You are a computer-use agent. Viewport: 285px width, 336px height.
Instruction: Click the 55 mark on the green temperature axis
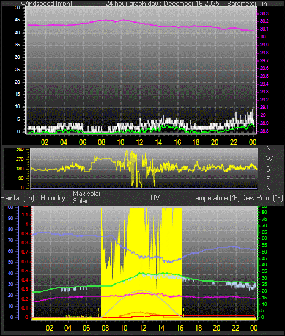point(264,245)
